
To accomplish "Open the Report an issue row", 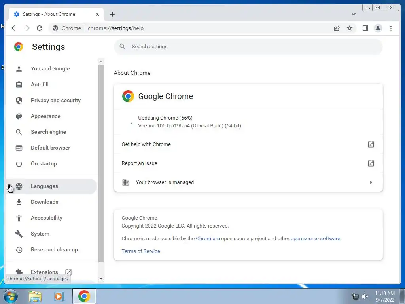I will (x=248, y=163).
